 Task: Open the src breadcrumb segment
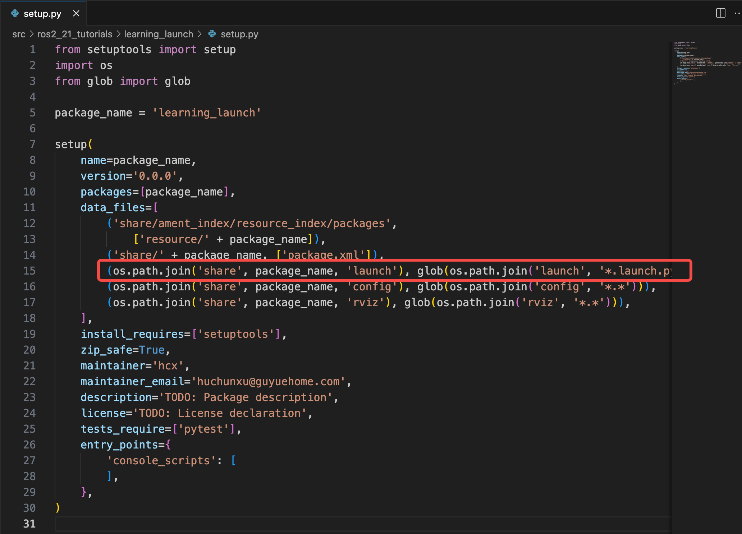(19, 34)
